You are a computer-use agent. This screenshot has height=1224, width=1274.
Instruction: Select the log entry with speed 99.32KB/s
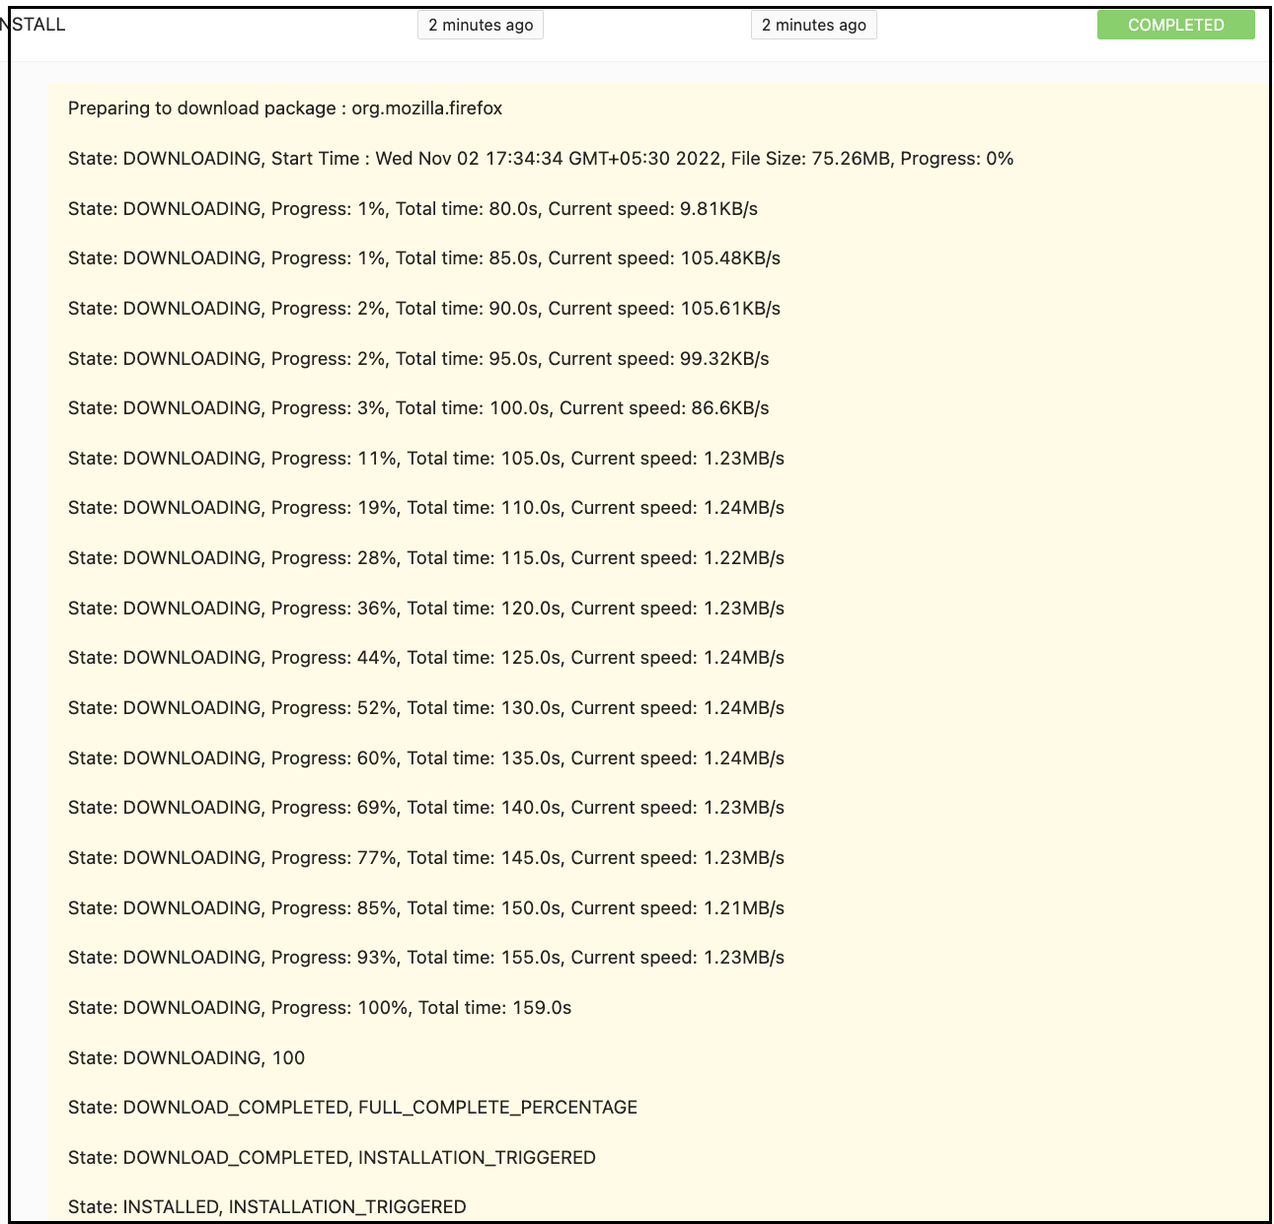coord(418,359)
